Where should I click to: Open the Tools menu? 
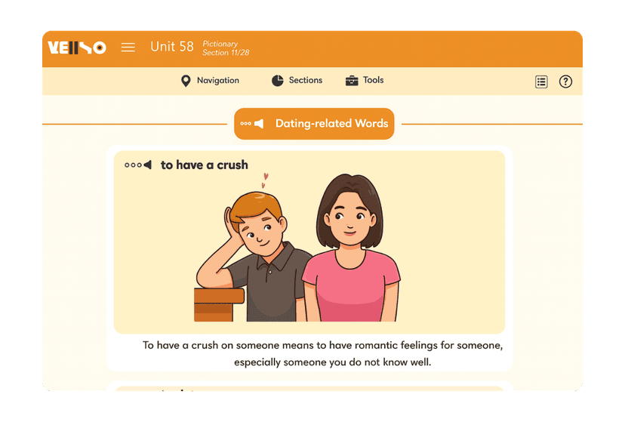[x=365, y=81]
